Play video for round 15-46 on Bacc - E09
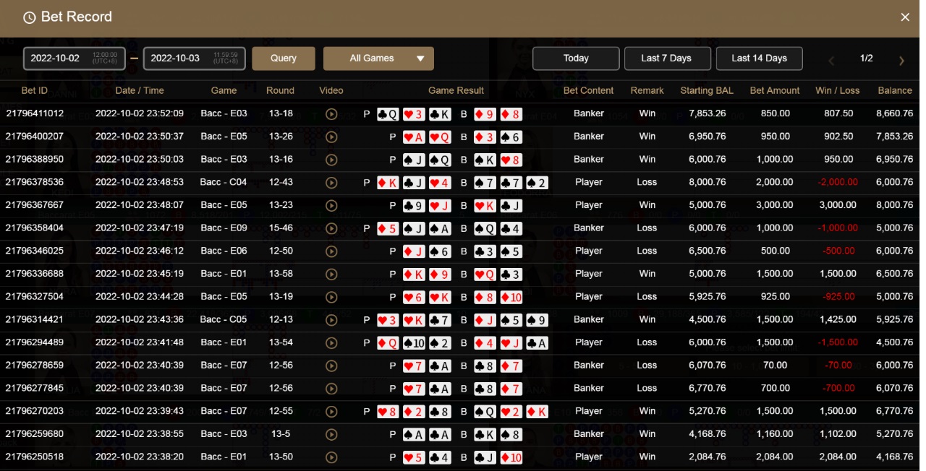The width and height of the screenshot is (926, 471). [331, 228]
